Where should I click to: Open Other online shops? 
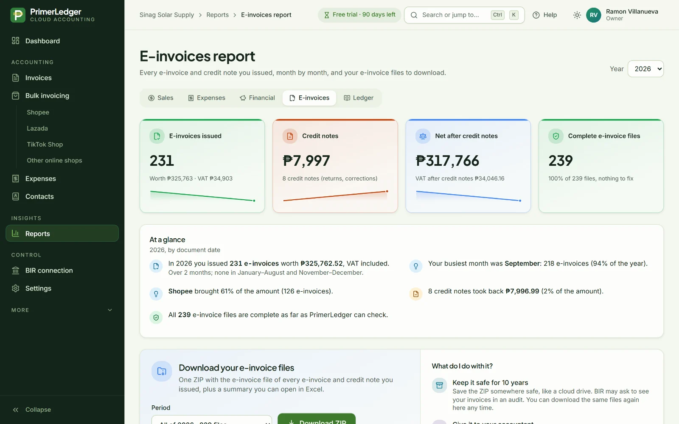pos(54,160)
